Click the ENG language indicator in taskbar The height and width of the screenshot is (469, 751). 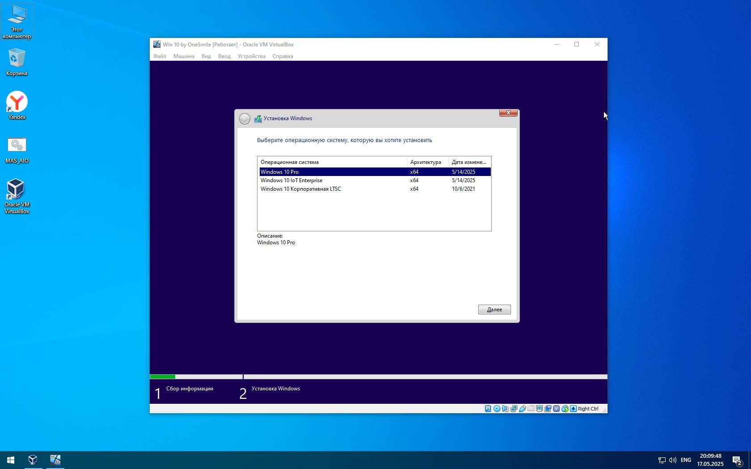686,460
